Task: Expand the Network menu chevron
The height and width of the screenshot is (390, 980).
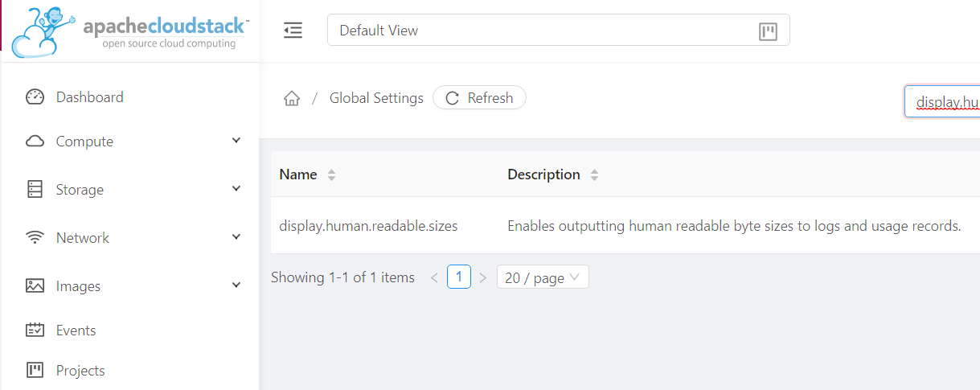Action: click(236, 237)
